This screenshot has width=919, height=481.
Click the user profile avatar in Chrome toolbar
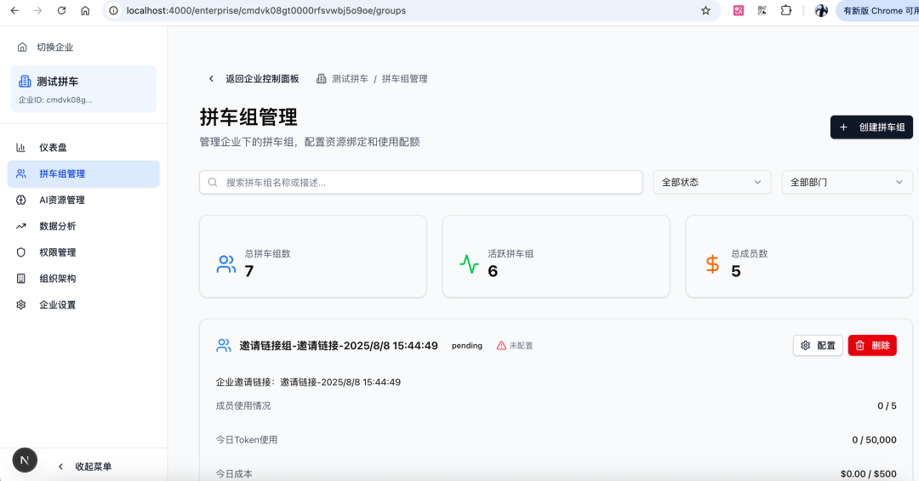click(821, 10)
